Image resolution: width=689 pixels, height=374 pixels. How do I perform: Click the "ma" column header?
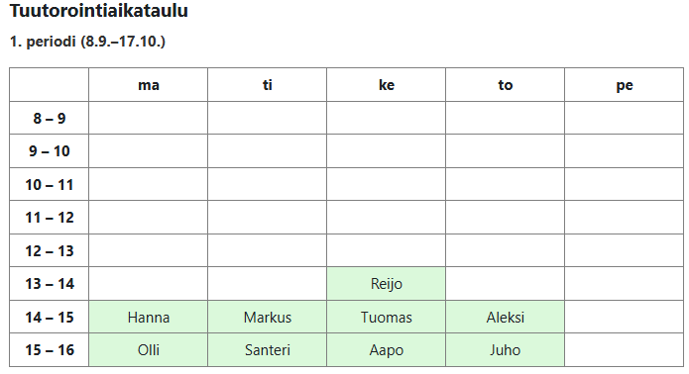(148, 85)
